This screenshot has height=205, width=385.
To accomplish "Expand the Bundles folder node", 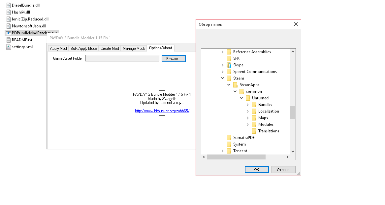I will (x=247, y=105).
